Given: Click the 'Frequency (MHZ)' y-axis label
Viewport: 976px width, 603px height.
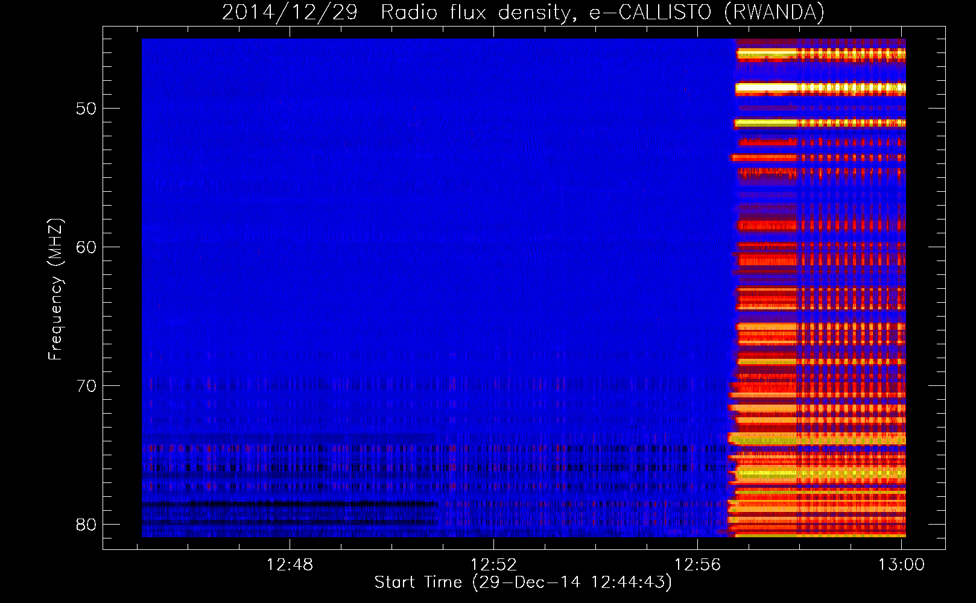Looking at the screenshot, I should pyautogui.click(x=55, y=289).
